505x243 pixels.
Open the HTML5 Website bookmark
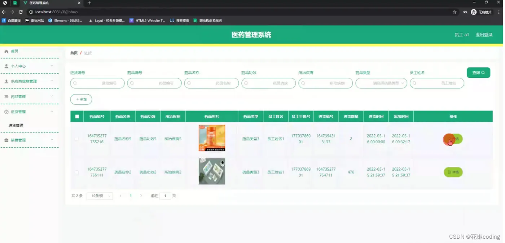click(147, 21)
